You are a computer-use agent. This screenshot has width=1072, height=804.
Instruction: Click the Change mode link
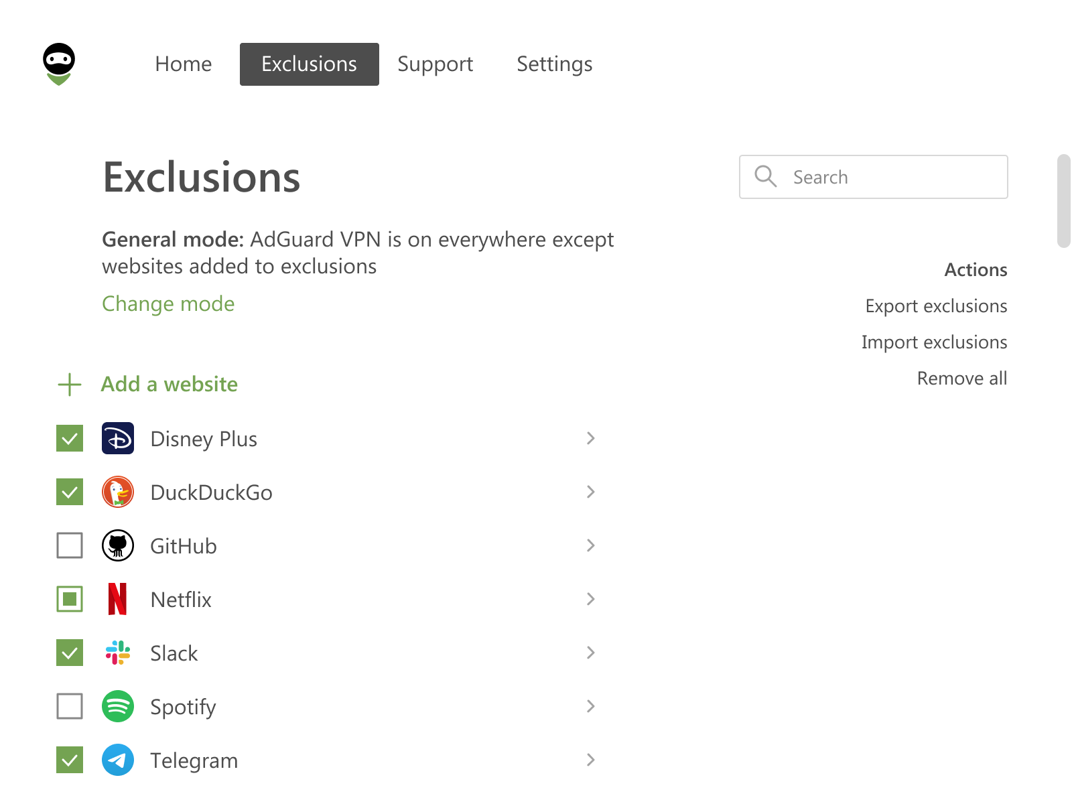pyautogui.click(x=168, y=304)
